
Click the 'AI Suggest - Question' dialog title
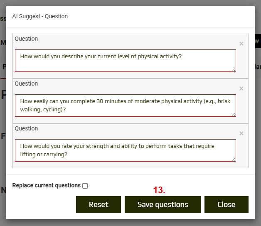click(x=40, y=17)
